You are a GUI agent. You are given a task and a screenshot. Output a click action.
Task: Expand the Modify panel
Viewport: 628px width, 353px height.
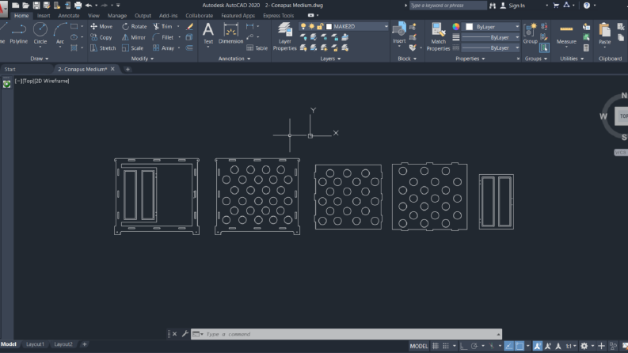143,59
